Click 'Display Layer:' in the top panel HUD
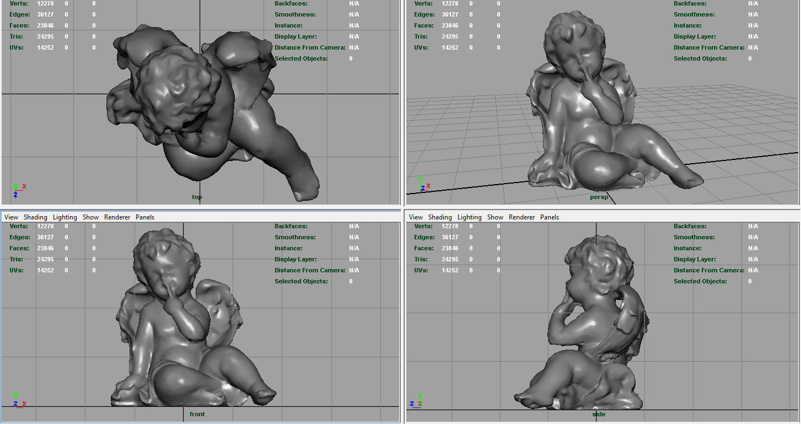This screenshot has width=801, height=424. pyautogui.click(x=297, y=36)
